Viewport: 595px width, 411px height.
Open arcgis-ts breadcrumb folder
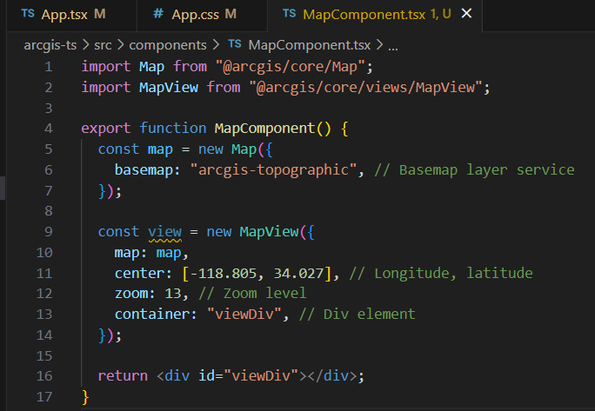click(50, 45)
